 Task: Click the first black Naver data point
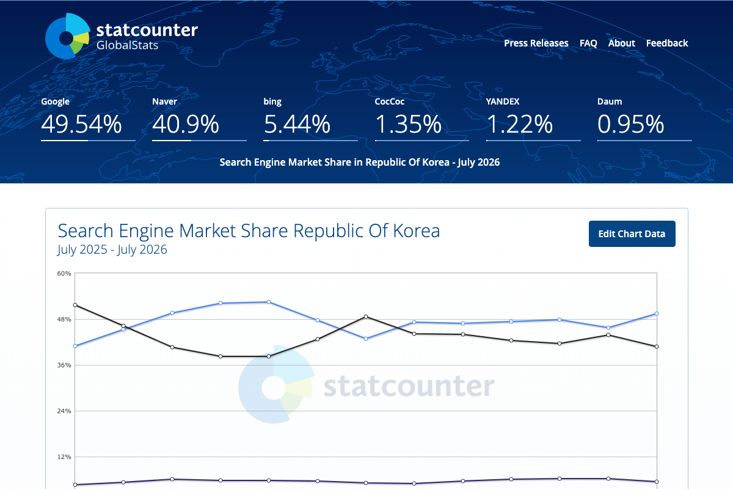[75, 305]
